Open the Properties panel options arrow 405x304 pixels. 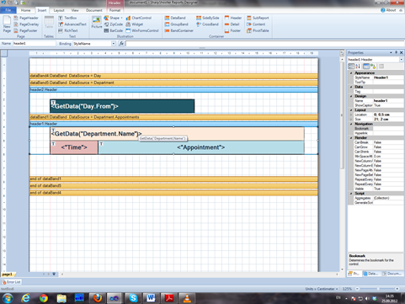click(391, 52)
